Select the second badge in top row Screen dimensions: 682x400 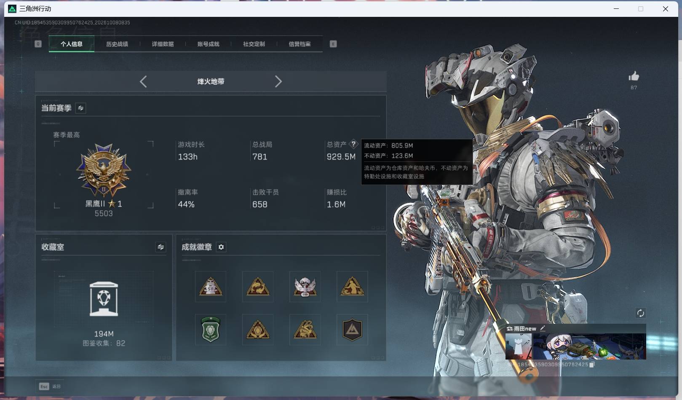[258, 287]
